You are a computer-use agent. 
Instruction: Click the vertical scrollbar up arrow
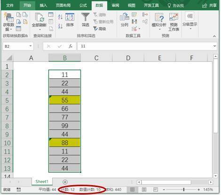(x=216, y=56)
